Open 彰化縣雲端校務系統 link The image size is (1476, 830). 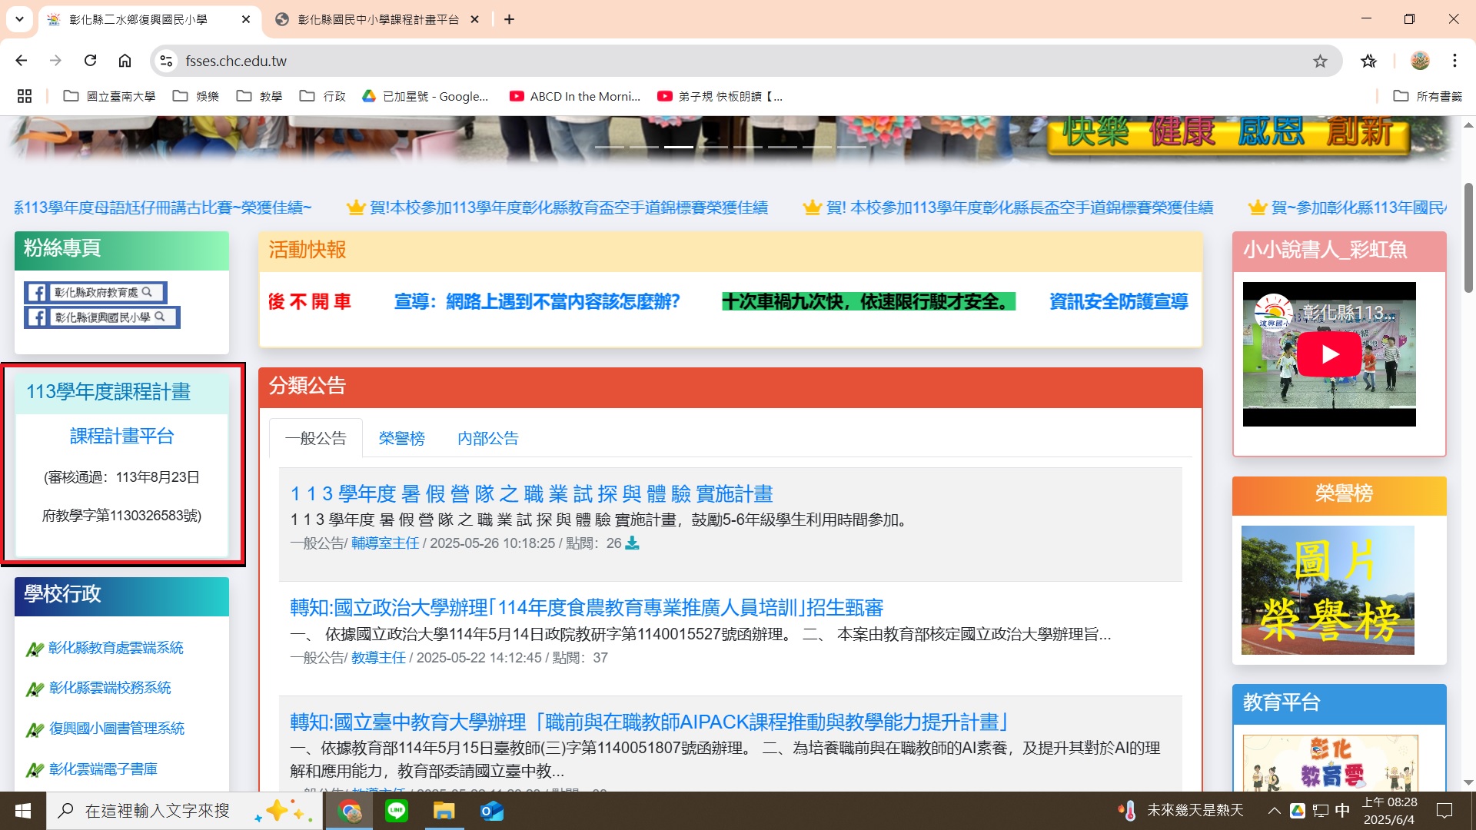coord(110,688)
